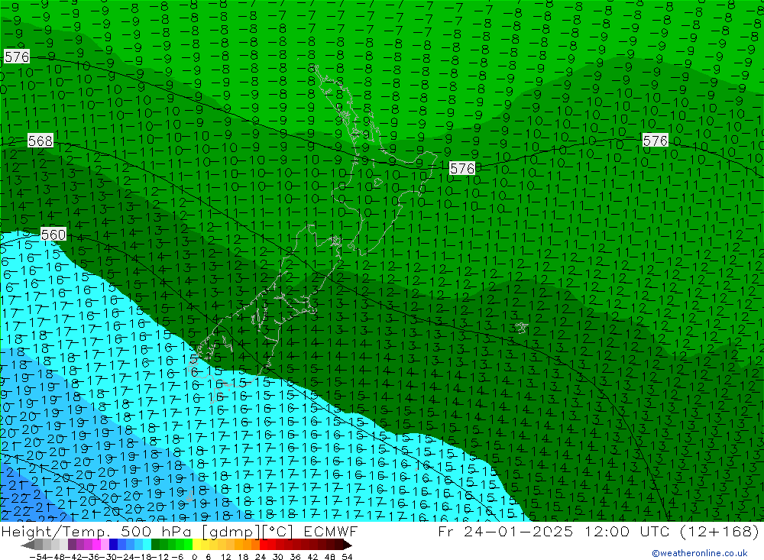Click the 'Fr' weekday abbreviation
This screenshot has width=764, height=560.
445,532
